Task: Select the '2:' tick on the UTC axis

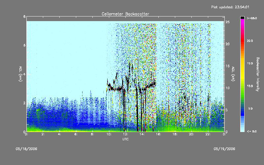Action: (x=43, y=134)
